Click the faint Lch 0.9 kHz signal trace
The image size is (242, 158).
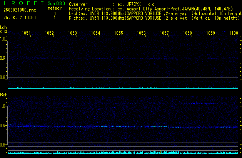pyautogui.click(x=123, y=58)
